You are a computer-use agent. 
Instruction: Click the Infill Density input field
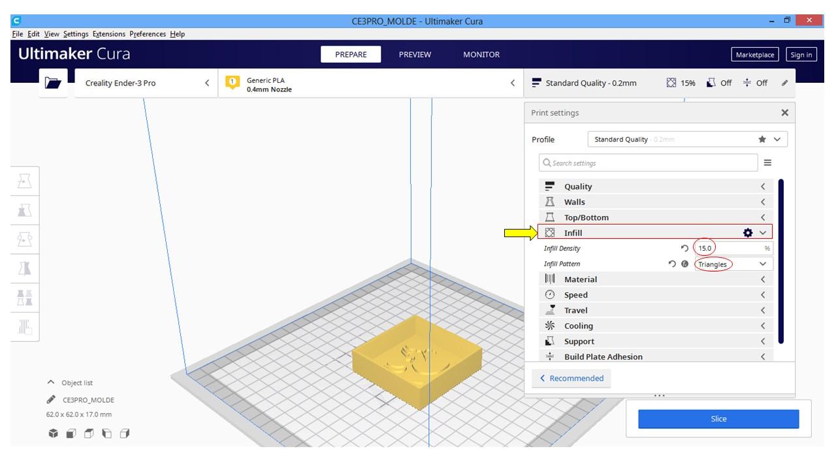[733, 248]
